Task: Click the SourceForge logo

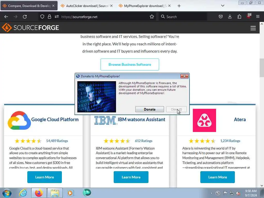Action: (30, 28)
